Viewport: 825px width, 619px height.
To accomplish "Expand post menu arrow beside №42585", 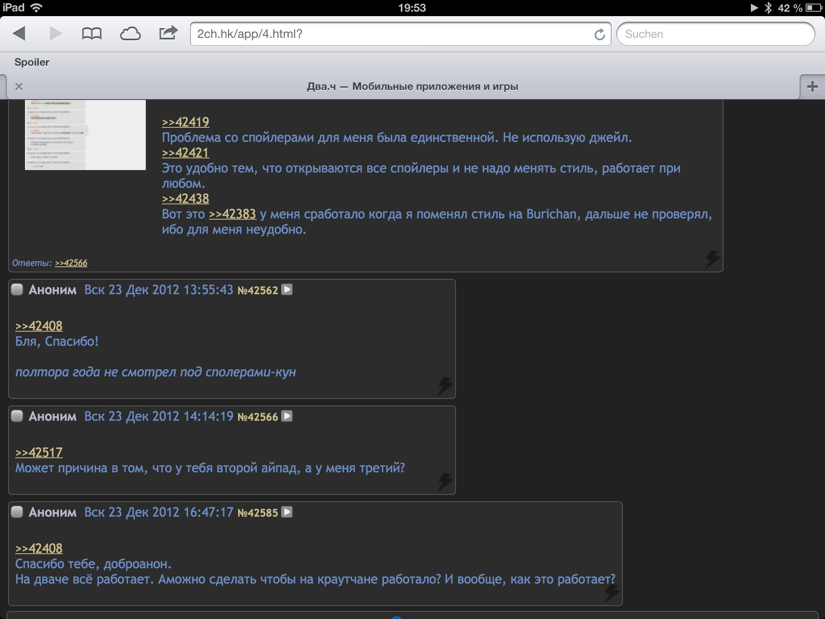I will click(287, 512).
